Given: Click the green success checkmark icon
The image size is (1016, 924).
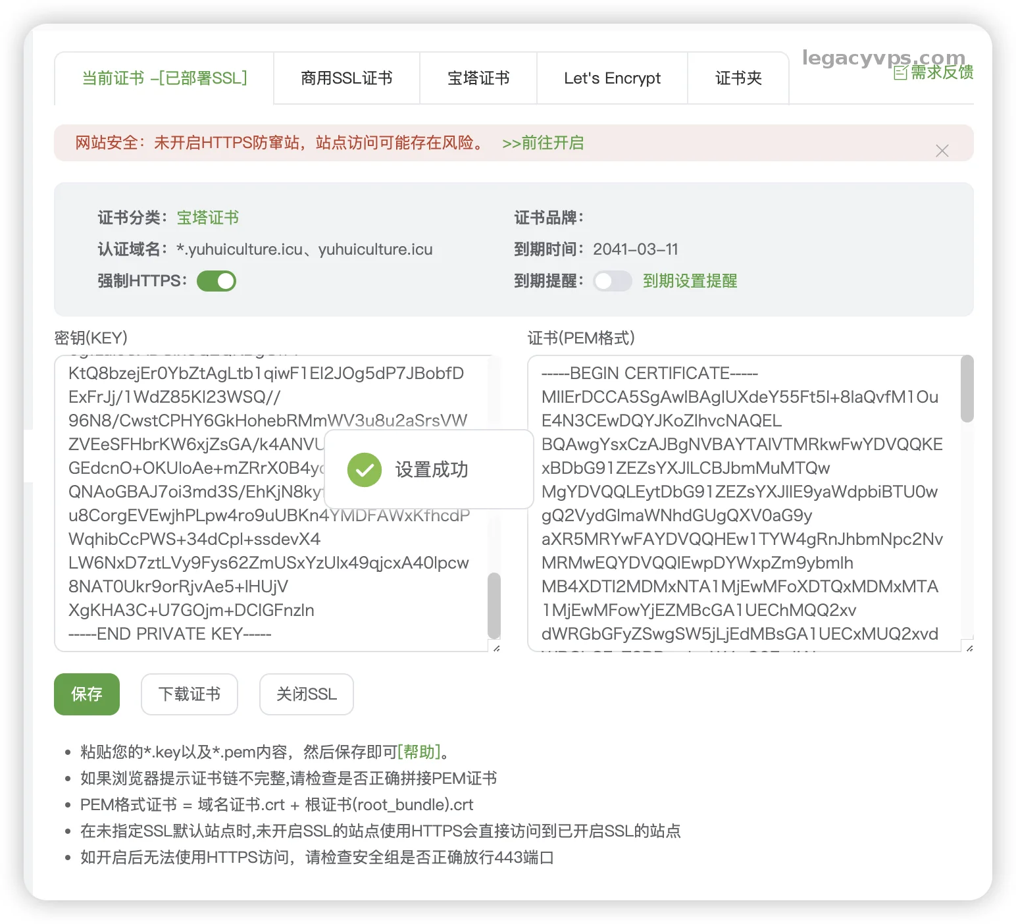Looking at the screenshot, I should (365, 470).
